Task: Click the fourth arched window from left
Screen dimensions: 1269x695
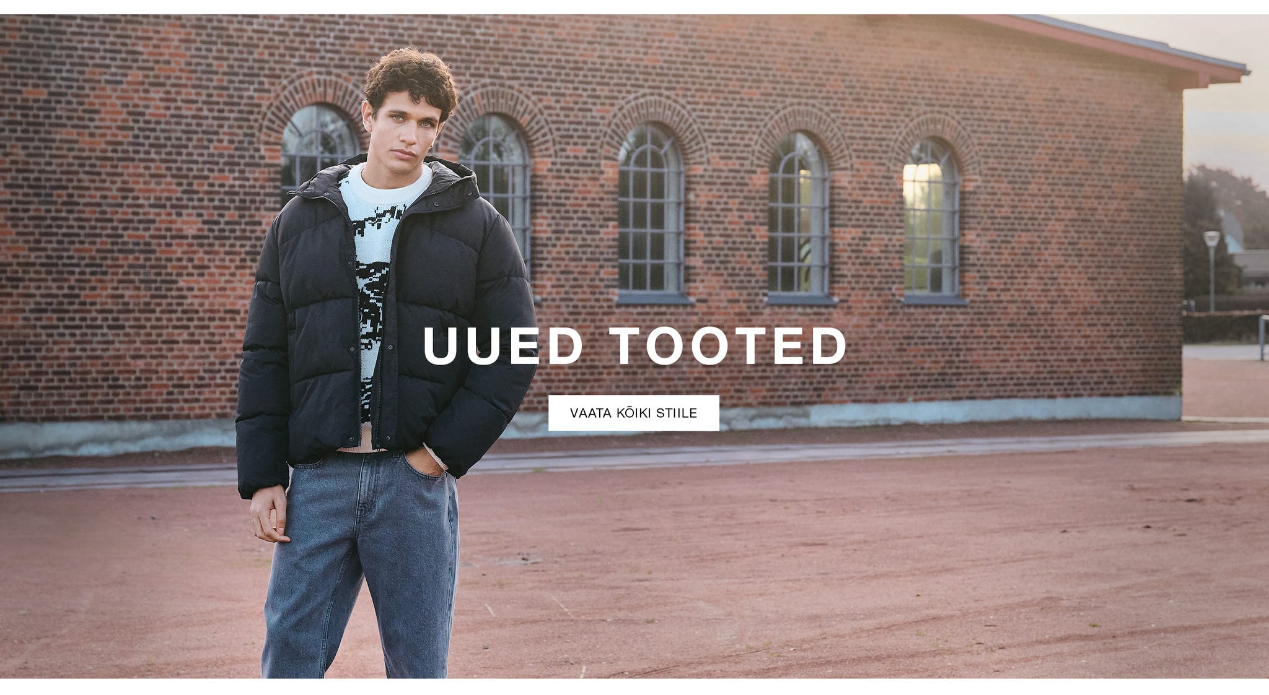Action: pyautogui.click(x=799, y=214)
